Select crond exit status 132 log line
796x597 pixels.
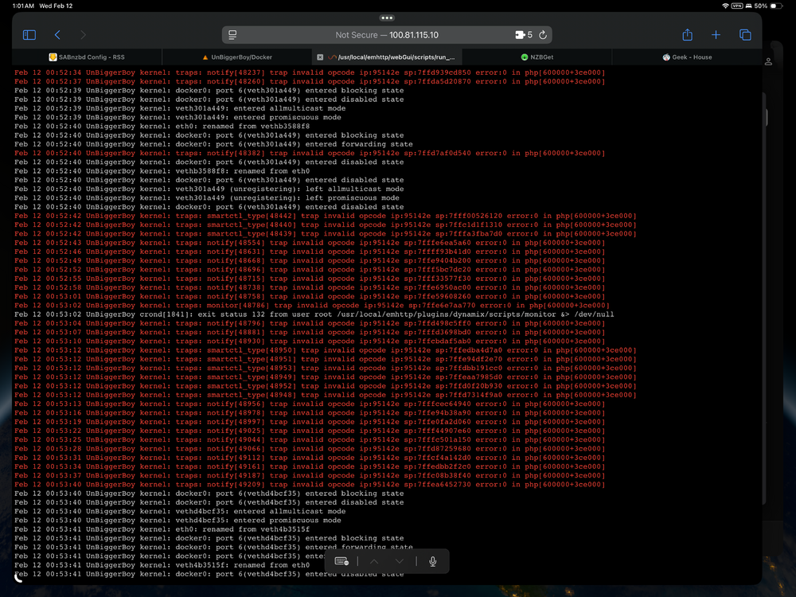(314, 314)
